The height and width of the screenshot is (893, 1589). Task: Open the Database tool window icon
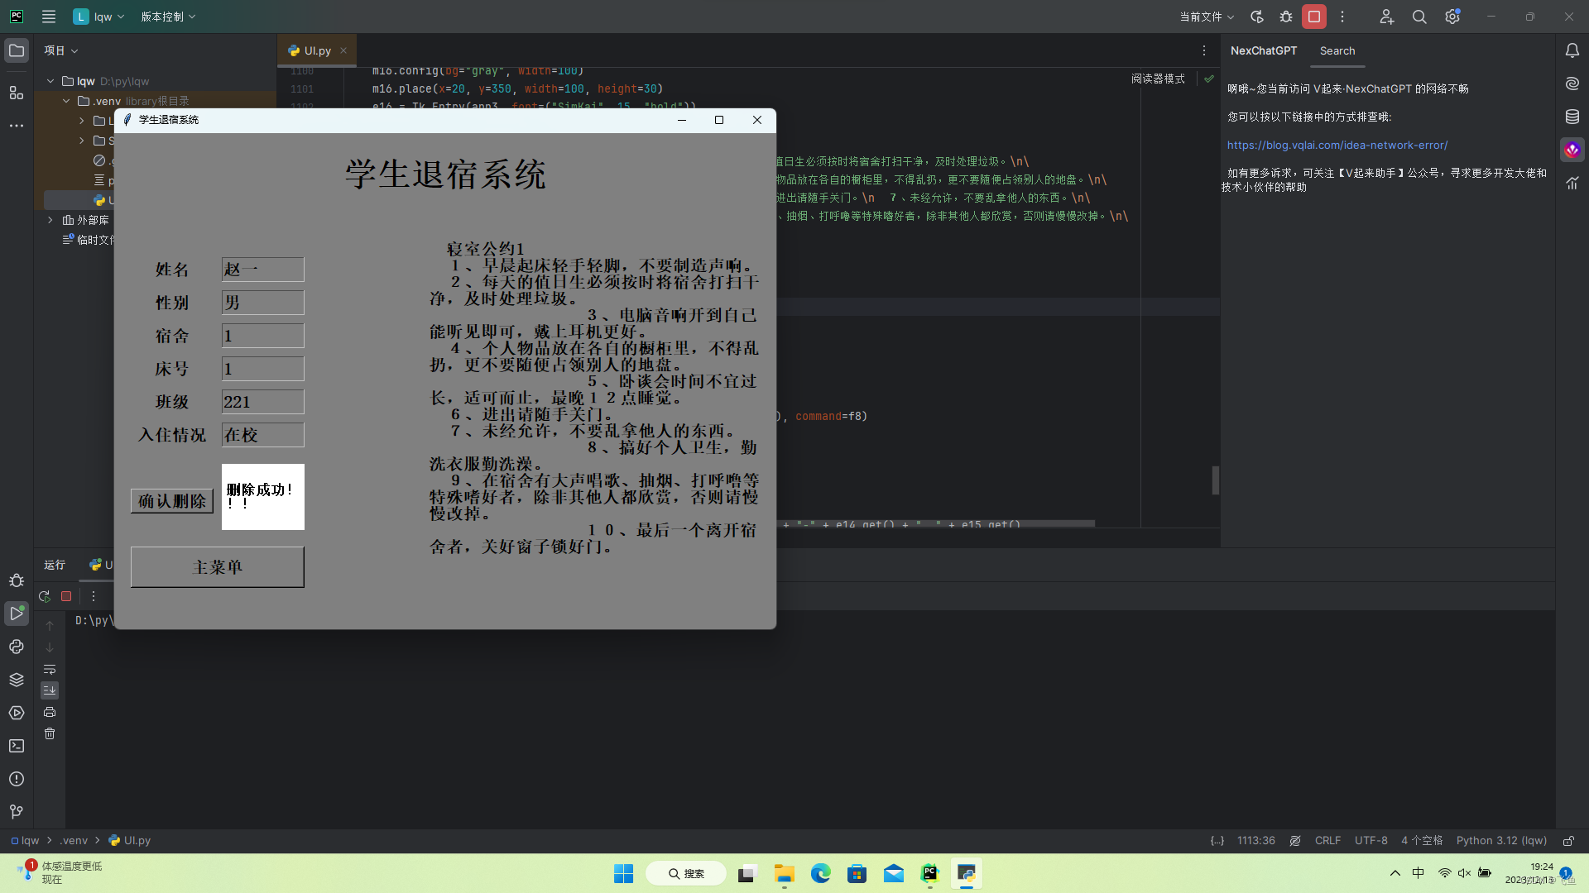pyautogui.click(x=1572, y=117)
